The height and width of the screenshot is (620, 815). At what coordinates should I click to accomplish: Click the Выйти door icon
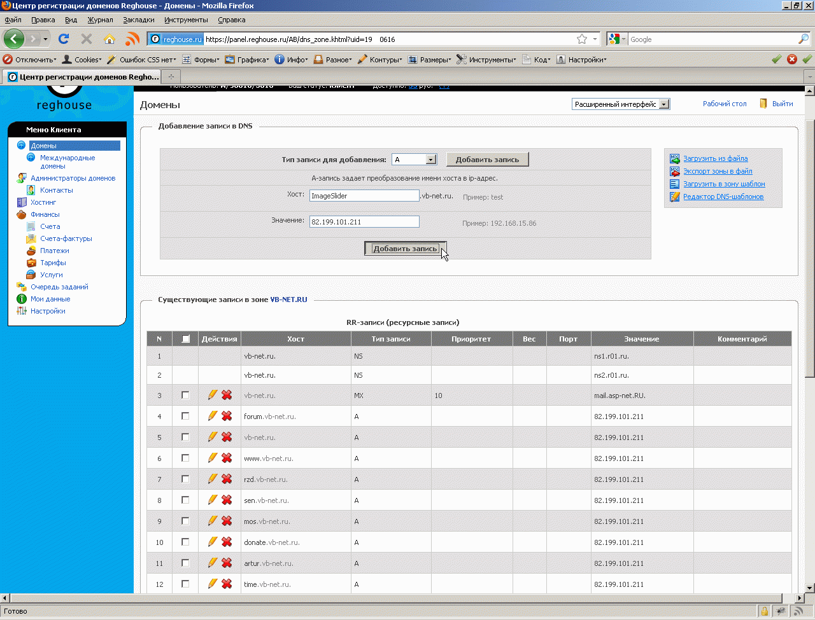pyautogui.click(x=763, y=104)
